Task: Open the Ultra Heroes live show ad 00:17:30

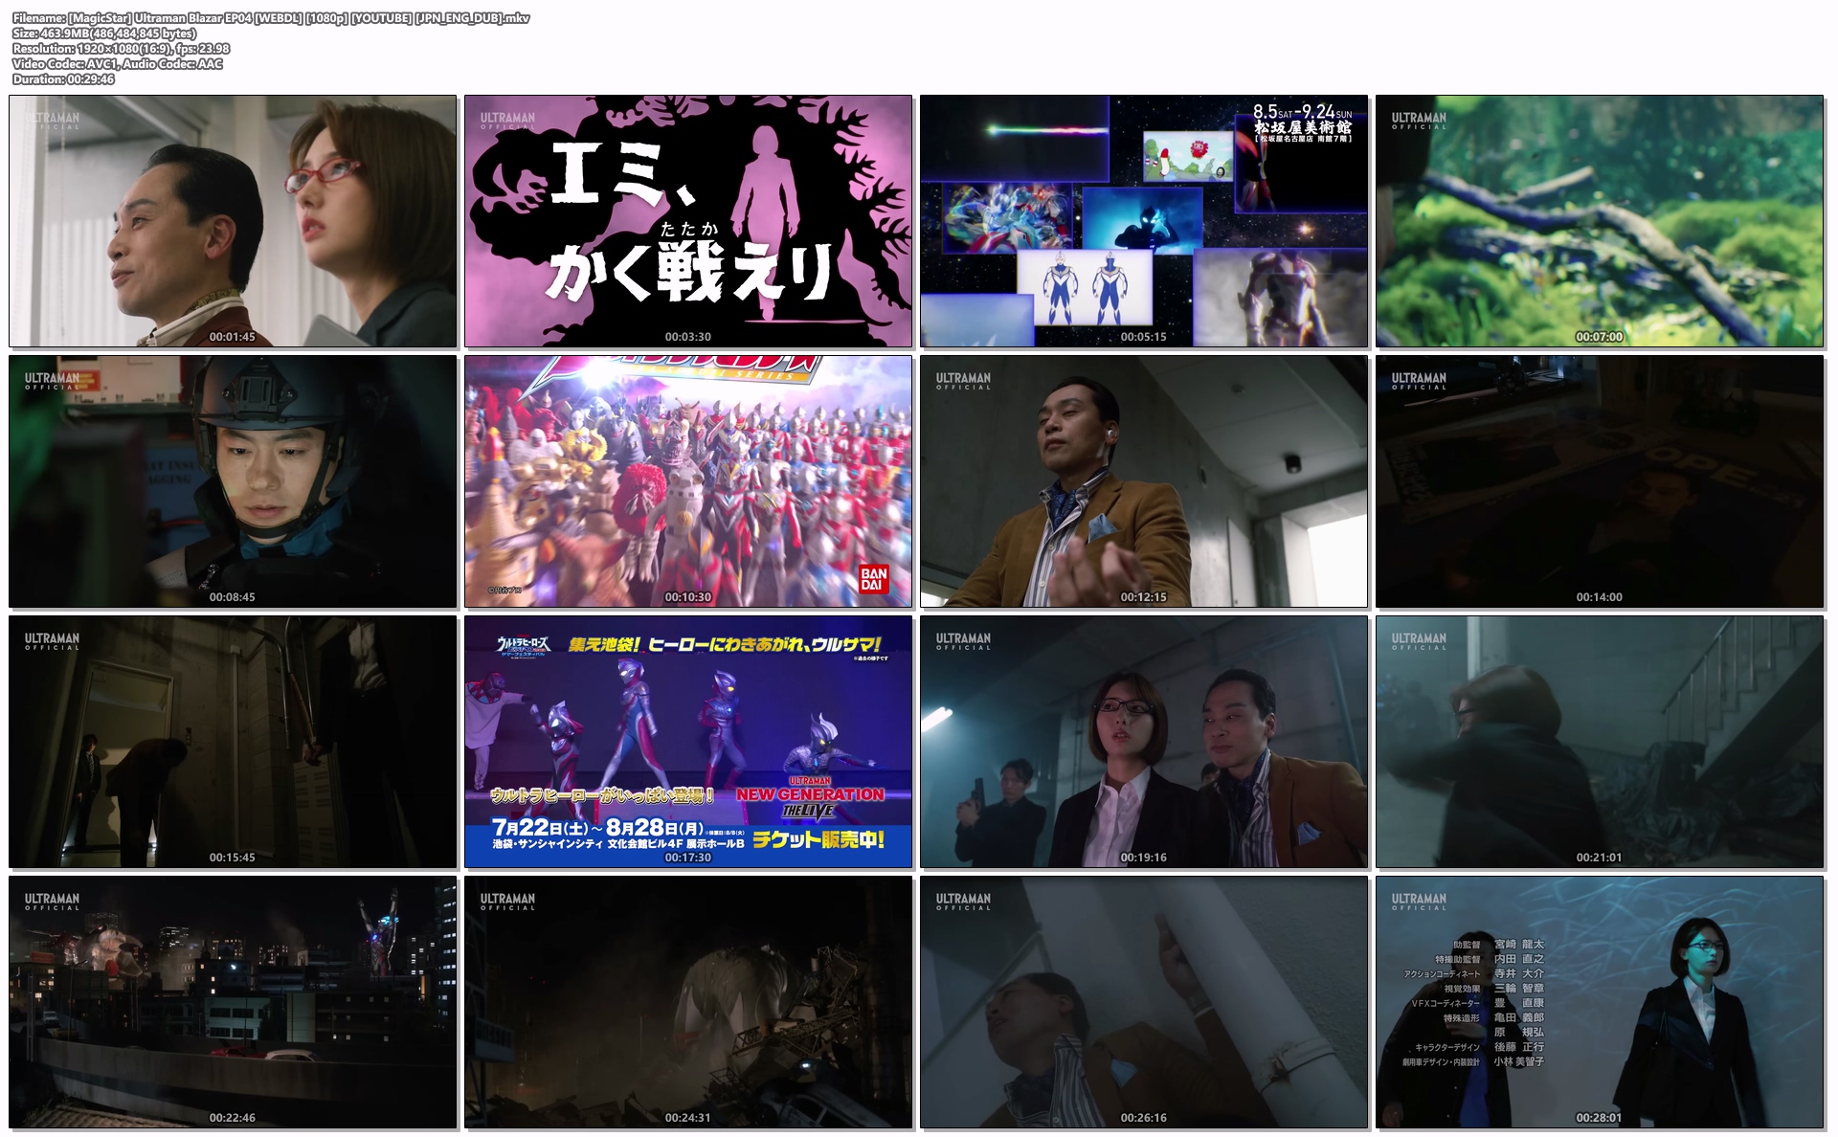Action: tap(688, 742)
